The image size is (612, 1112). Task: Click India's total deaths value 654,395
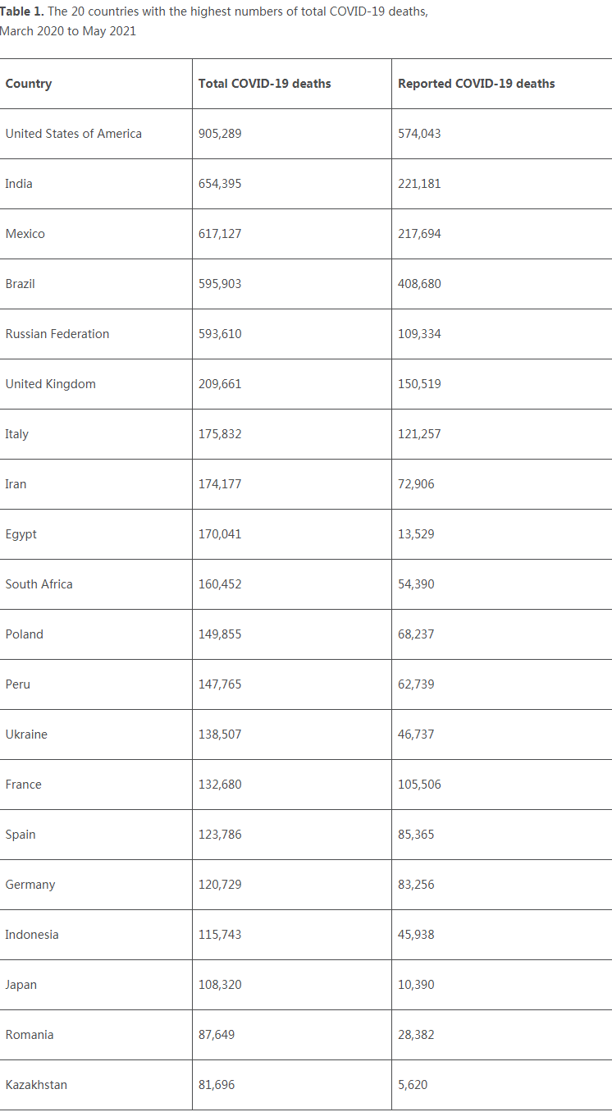pyautogui.click(x=220, y=184)
